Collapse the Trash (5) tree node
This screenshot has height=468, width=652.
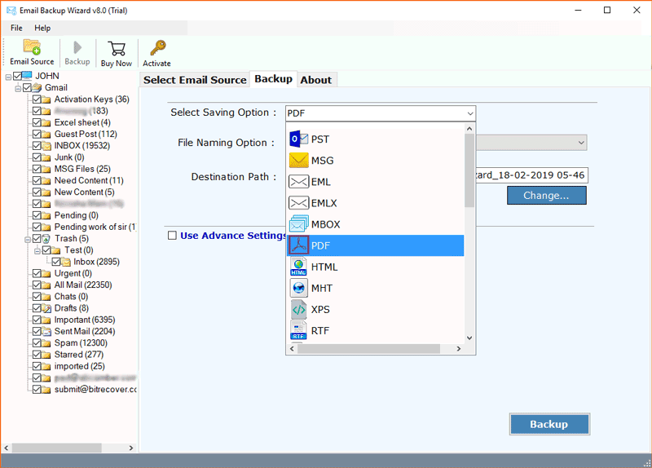tap(28, 240)
